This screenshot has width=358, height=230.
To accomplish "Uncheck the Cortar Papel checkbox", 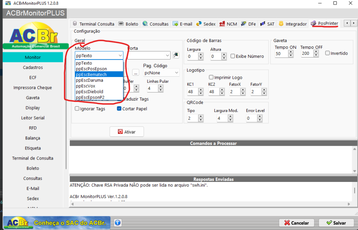I will point(119,109).
